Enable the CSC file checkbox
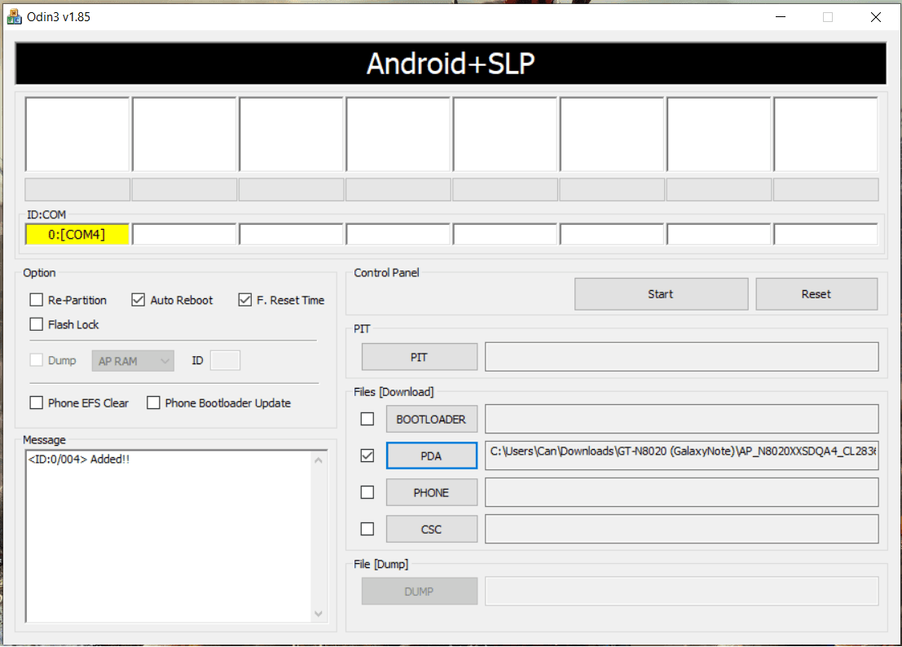The width and height of the screenshot is (902, 647). (x=367, y=529)
